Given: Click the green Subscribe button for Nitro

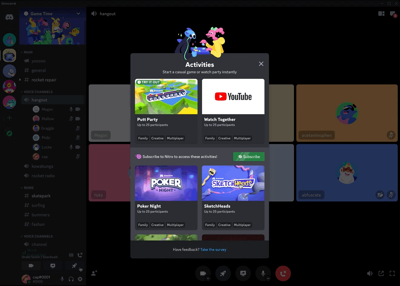Looking at the screenshot, I should point(248,156).
